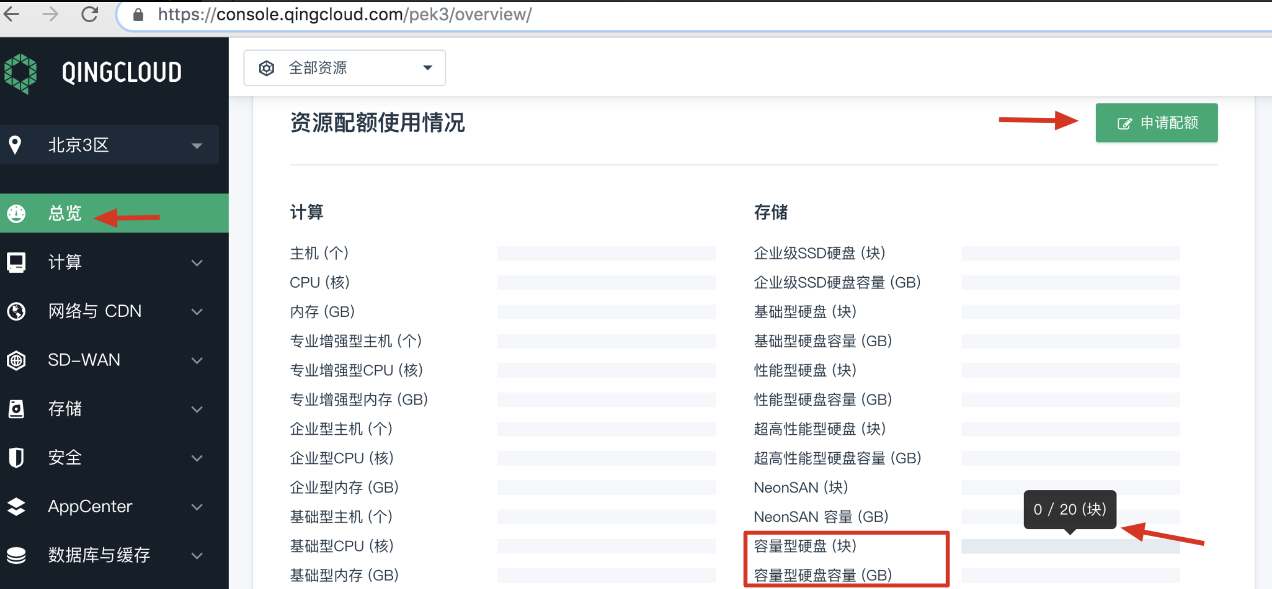Click the 专业增强型主机 (个) label
The width and height of the screenshot is (1272, 589).
click(356, 341)
